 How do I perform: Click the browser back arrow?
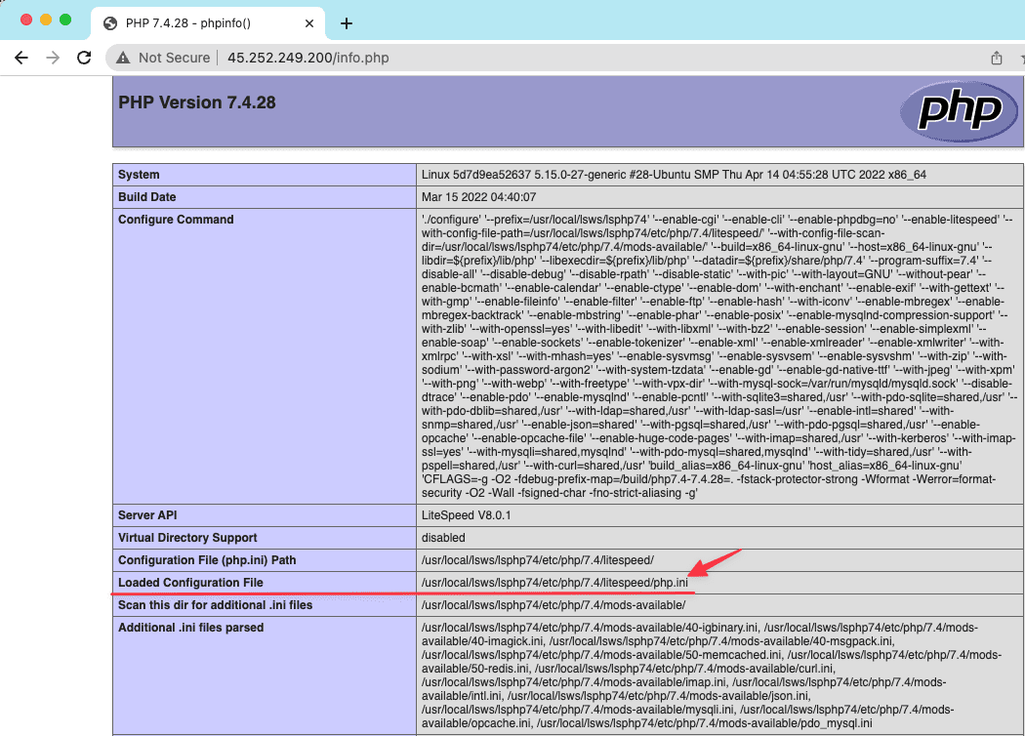21,58
